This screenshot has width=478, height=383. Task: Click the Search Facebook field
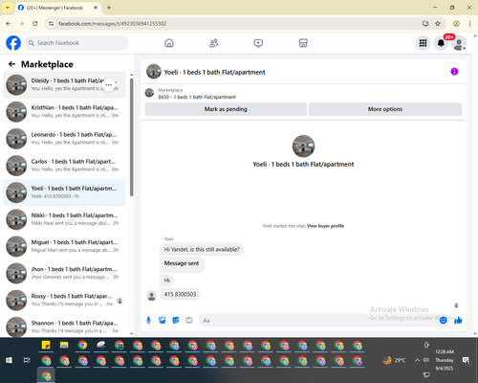[x=76, y=43]
